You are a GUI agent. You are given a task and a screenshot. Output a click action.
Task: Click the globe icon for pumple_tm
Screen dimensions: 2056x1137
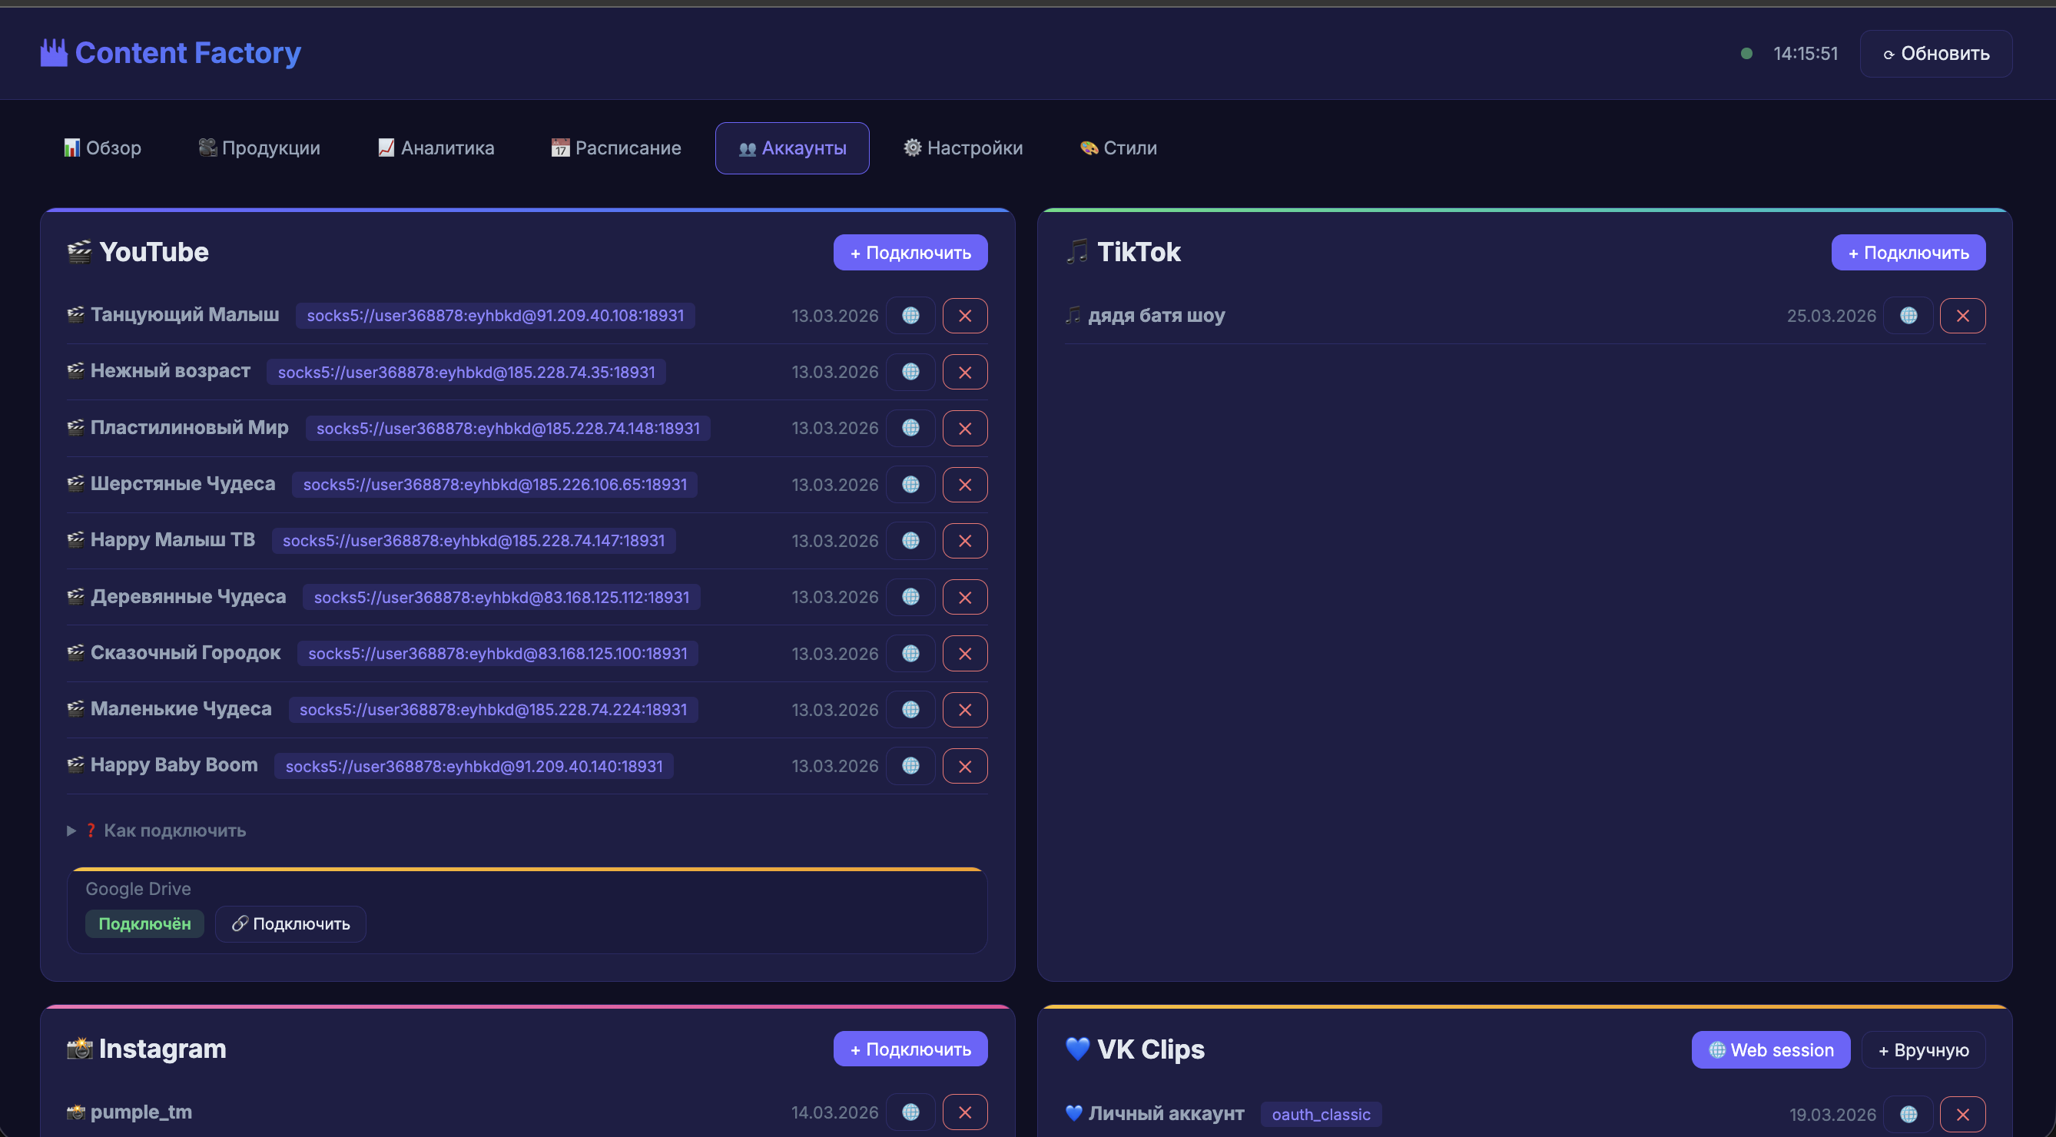tap(910, 1112)
